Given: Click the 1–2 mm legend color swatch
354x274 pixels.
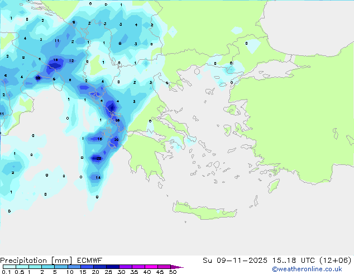Looking at the screenshot, I should (35, 267).
